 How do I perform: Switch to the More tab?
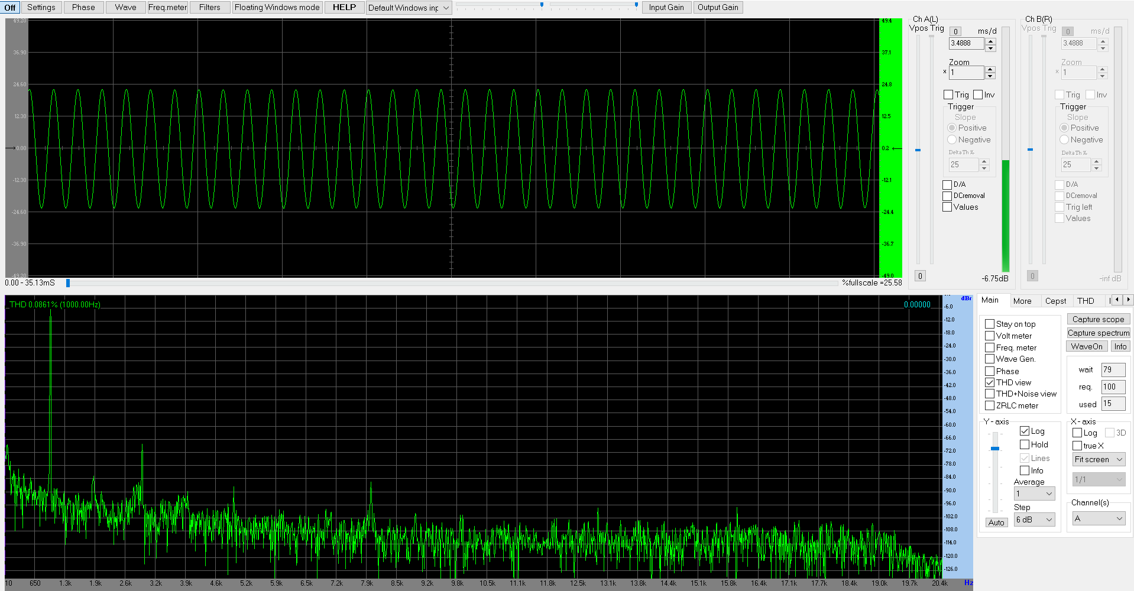(x=1022, y=301)
